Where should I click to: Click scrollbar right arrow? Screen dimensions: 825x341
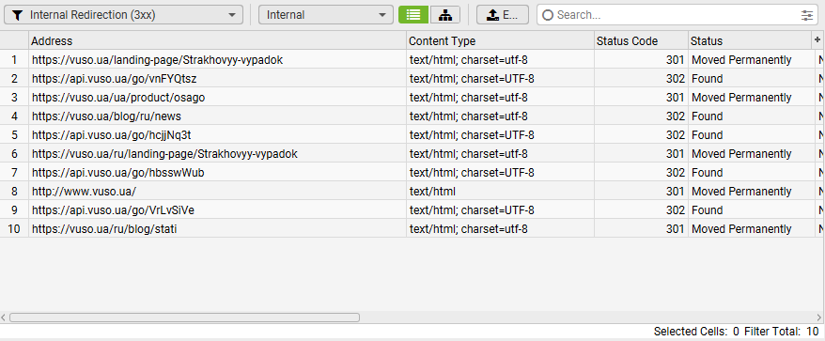coord(819,318)
